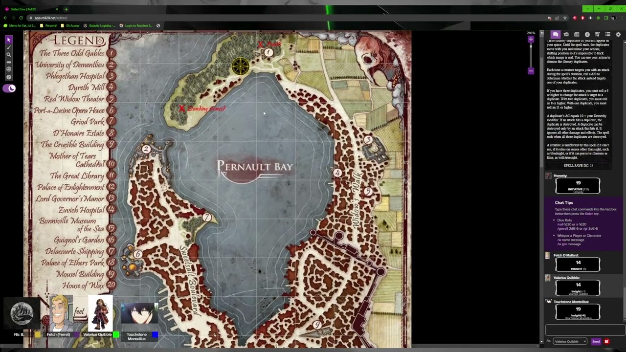Image resolution: width=626 pixels, height=352 pixels.
Task: Choose the Ruler measure tool
Action: (8, 62)
